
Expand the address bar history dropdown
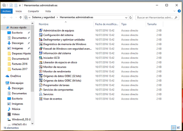126,18
